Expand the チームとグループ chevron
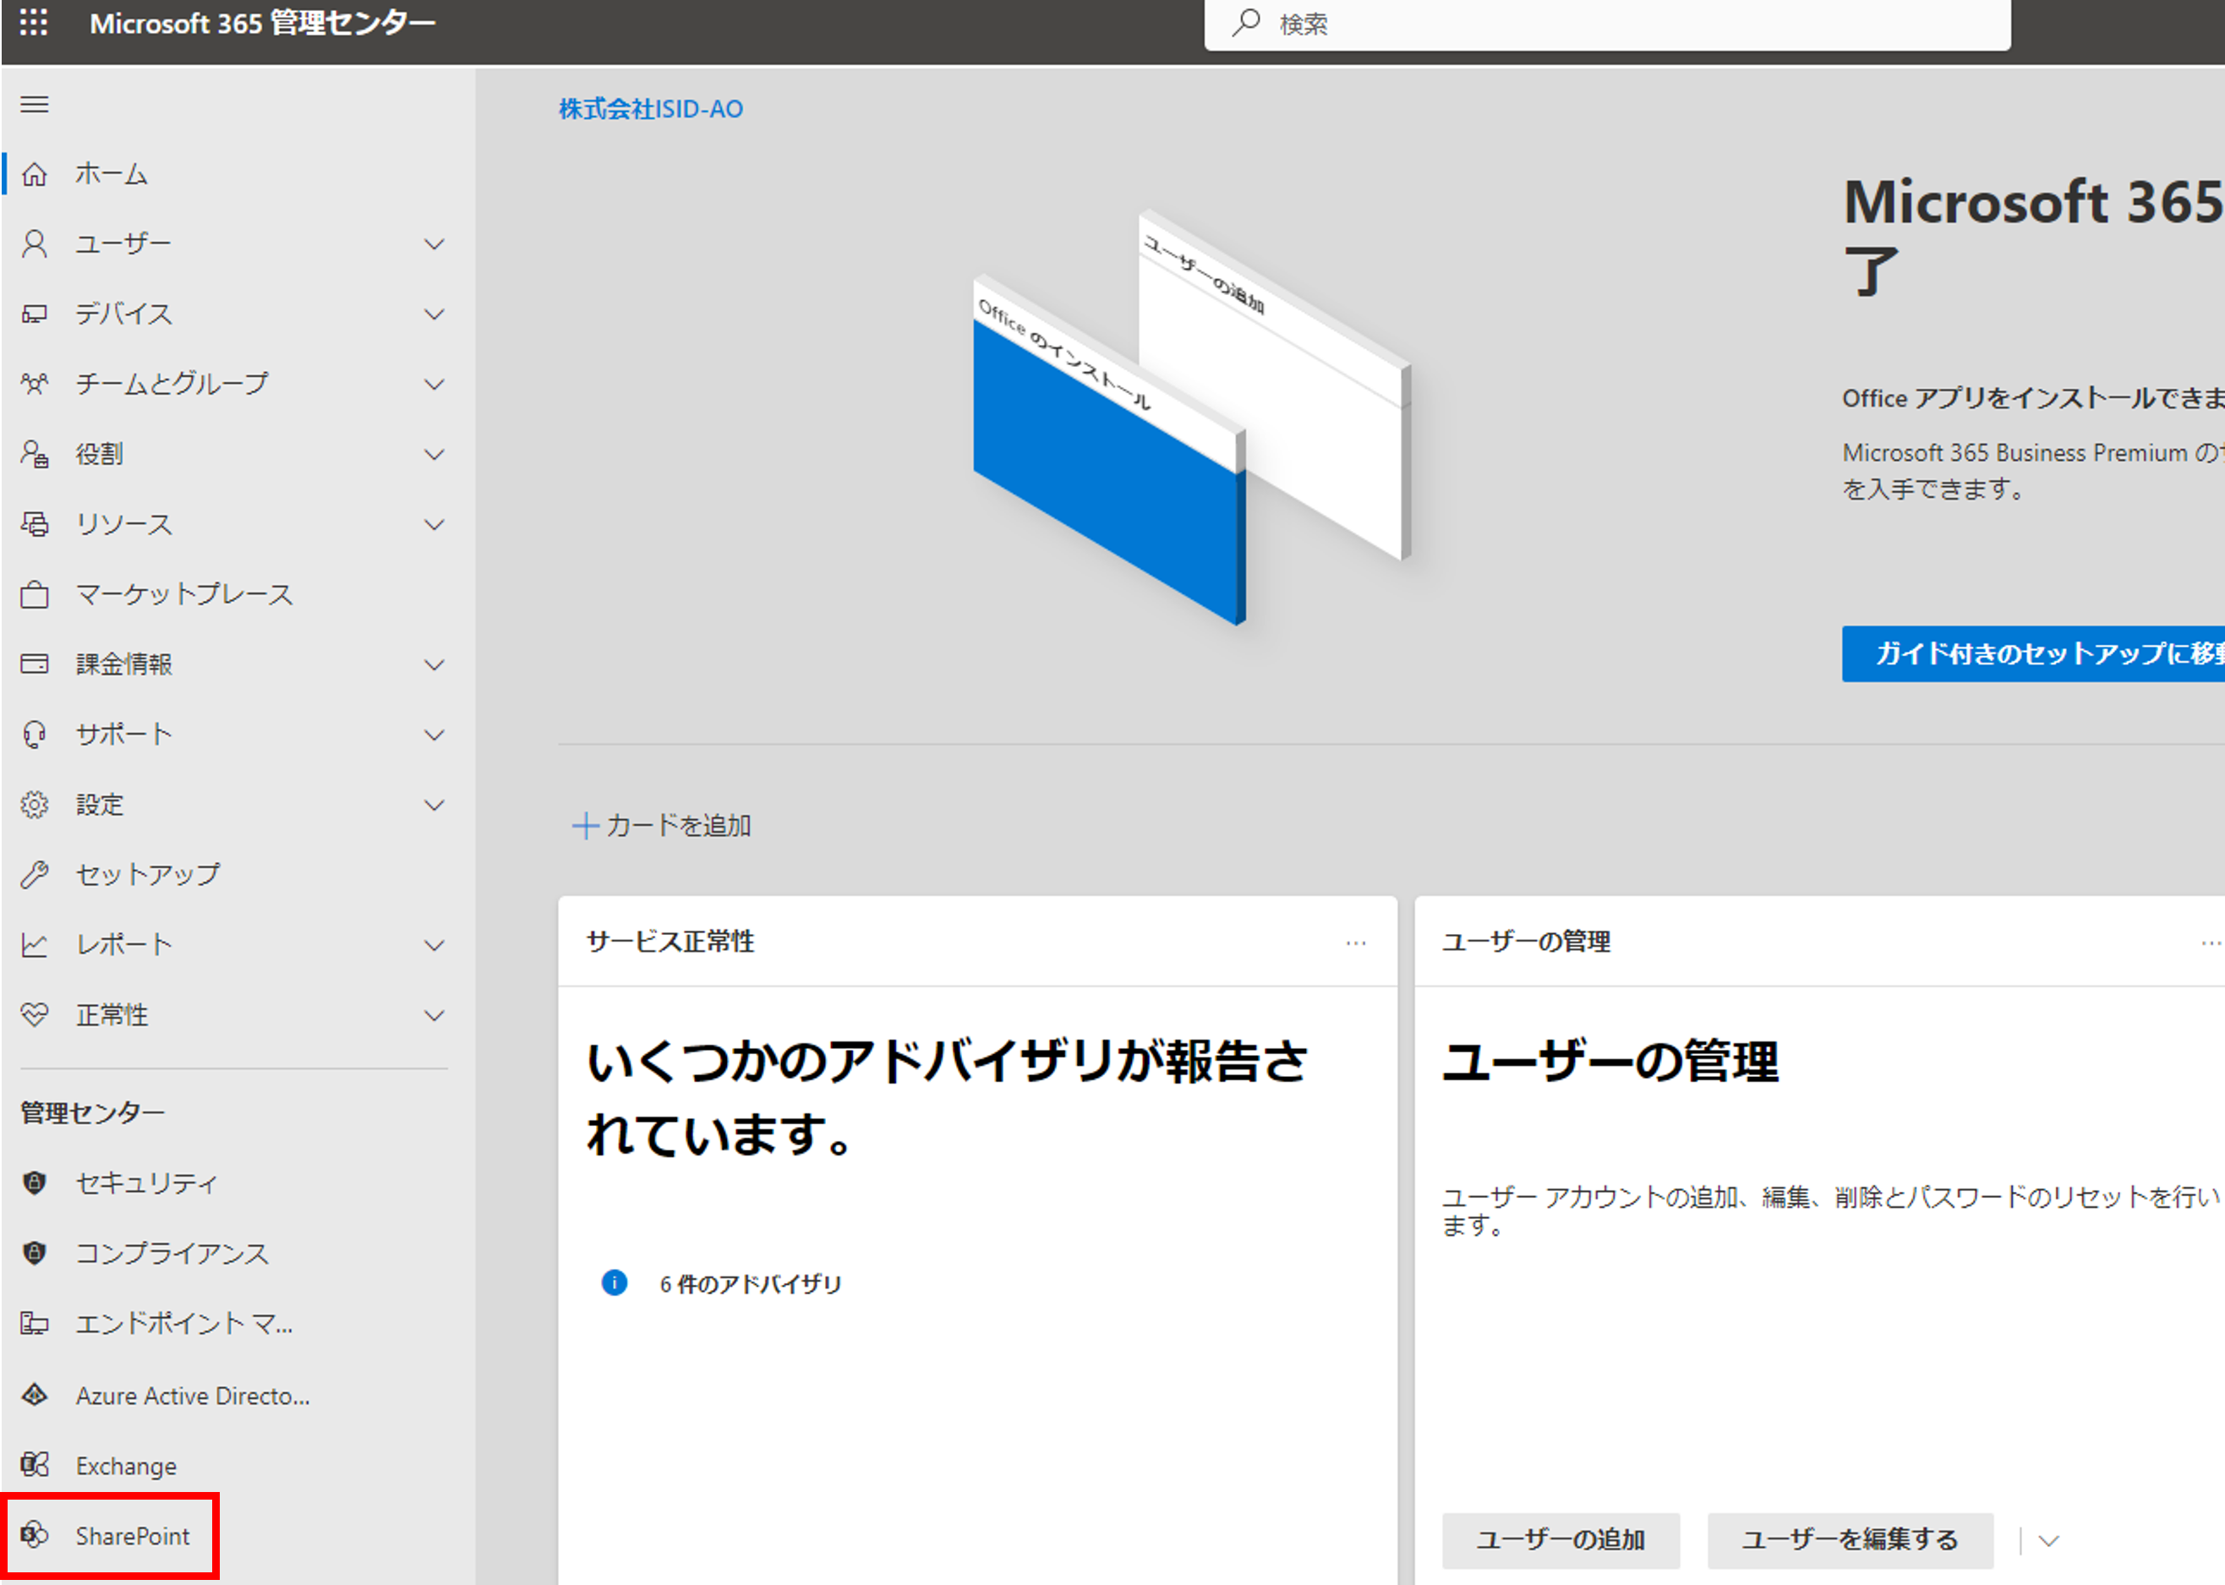2225x1585 pixels. point(435,384)
